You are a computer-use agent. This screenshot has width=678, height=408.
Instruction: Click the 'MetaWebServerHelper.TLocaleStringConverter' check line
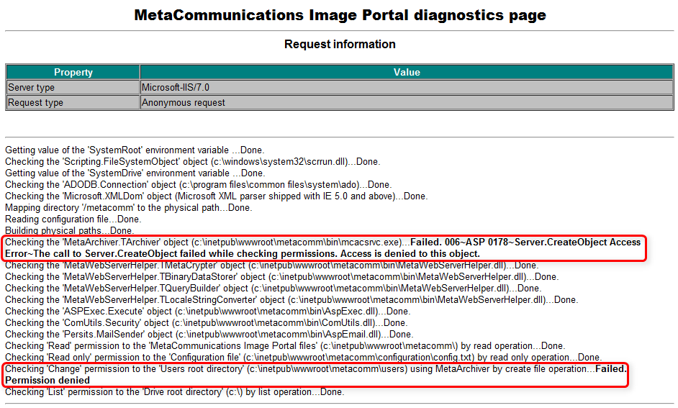[x=291, y=300]
